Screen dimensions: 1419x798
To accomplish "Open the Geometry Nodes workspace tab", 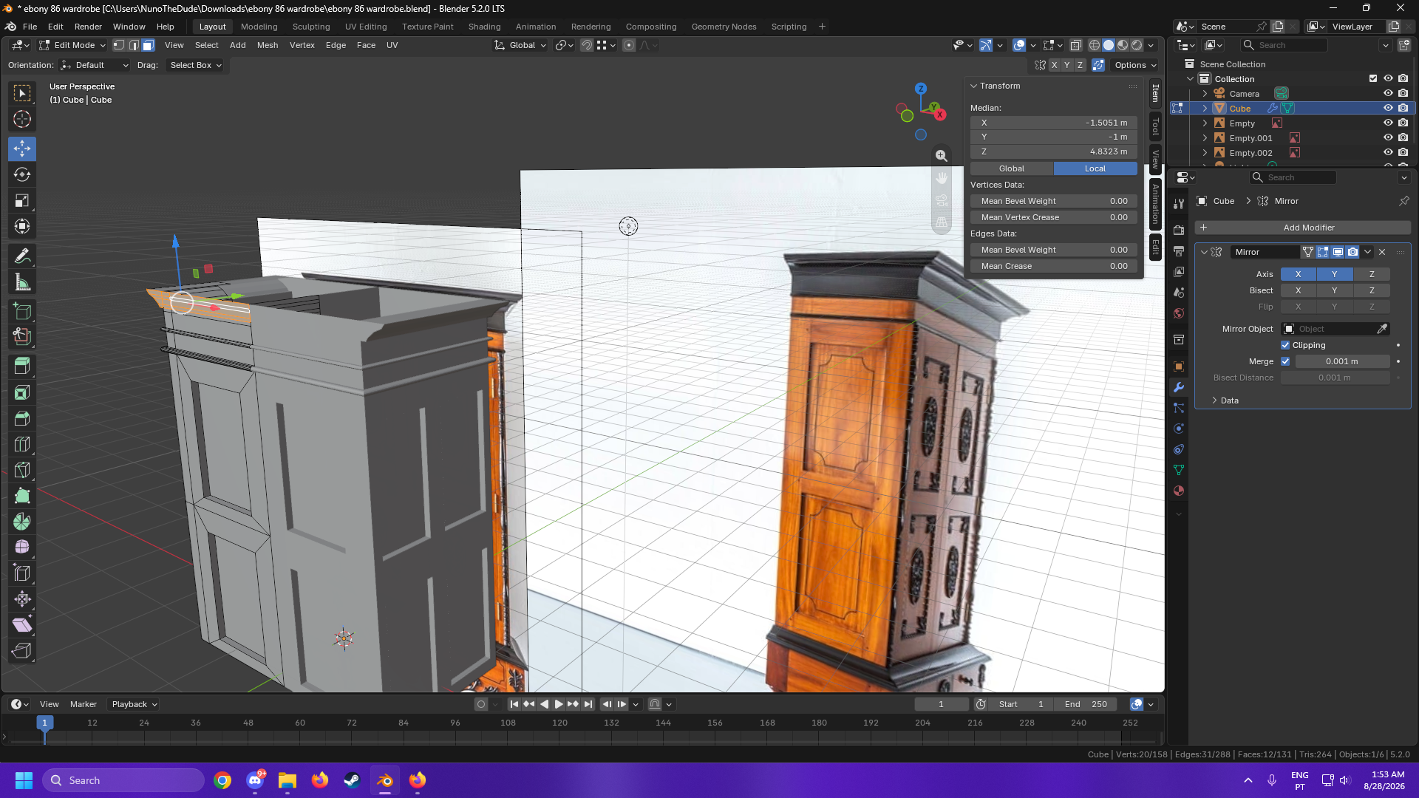I will pos(724,27).
